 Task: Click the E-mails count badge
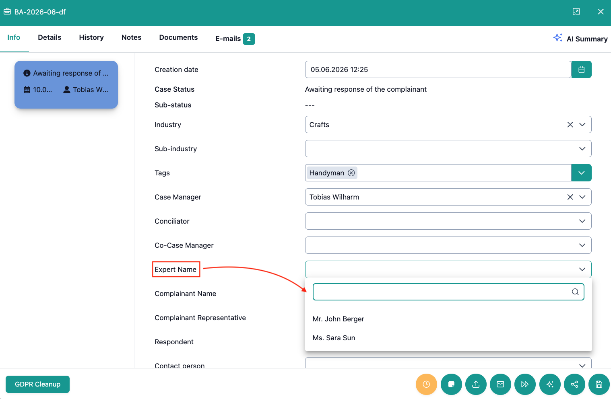point(249,39)
